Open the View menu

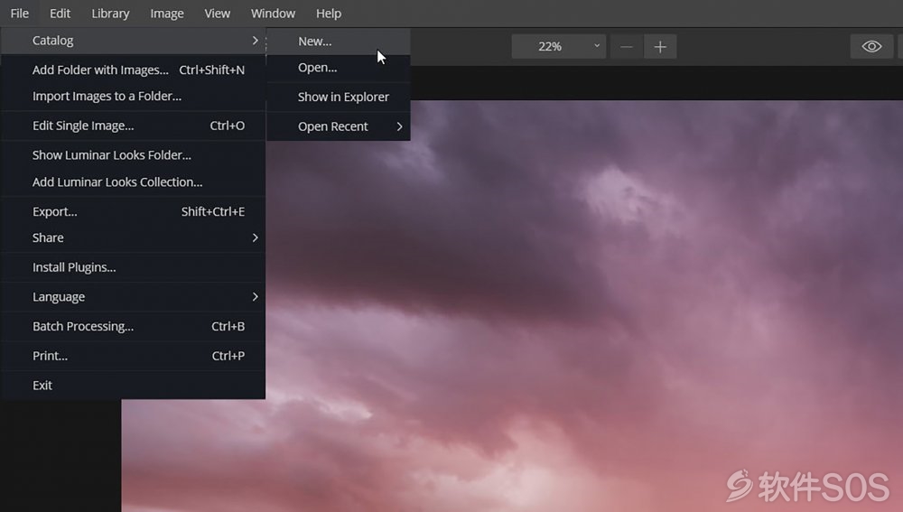click(217, 14)
